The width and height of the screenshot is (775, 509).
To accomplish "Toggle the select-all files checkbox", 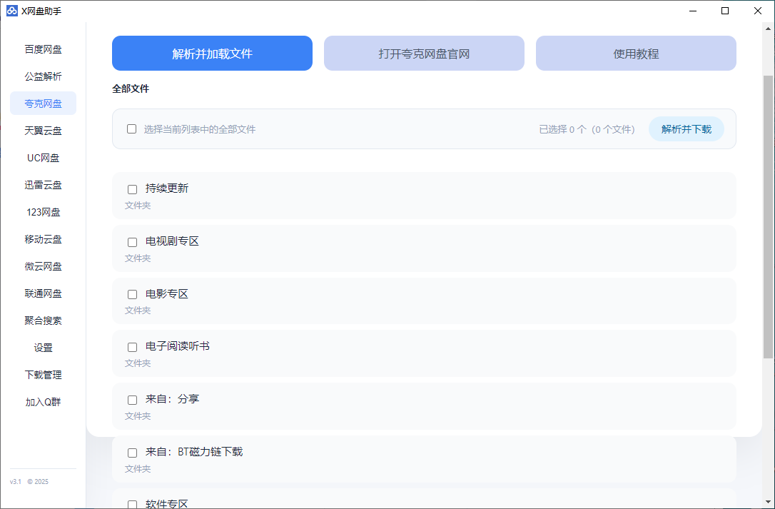I will point(131,129).
